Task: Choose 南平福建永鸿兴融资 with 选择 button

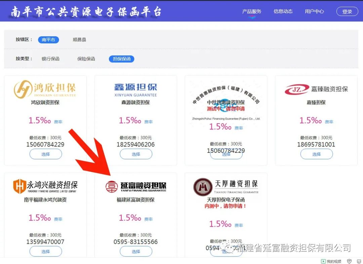Action: (46, 252)
